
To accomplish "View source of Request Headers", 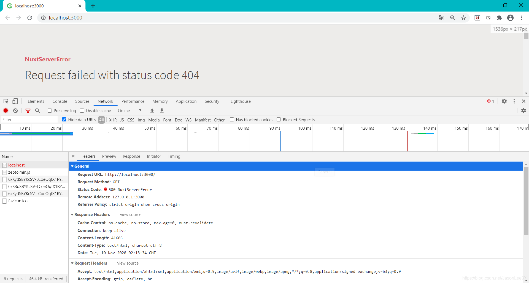I will click(128, 263).
